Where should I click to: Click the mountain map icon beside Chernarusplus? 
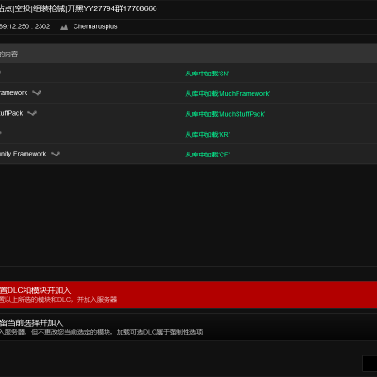click(64, 27)
